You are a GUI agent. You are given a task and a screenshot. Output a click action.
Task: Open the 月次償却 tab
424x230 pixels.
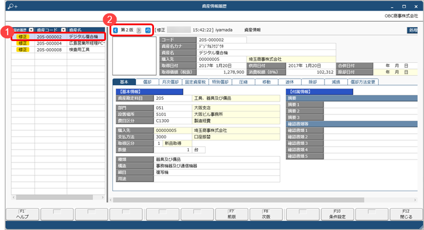[170, 82]
